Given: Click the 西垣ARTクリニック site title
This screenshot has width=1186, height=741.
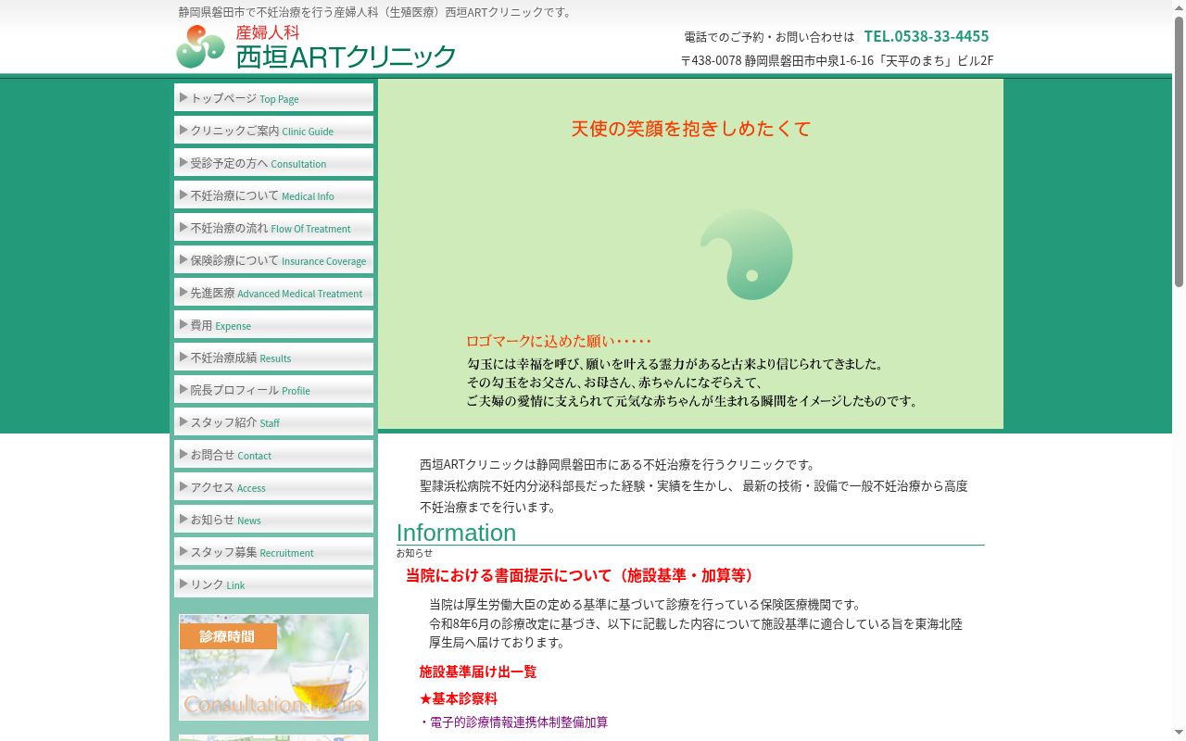Looking at the screenshot, I should pos(346,57).
